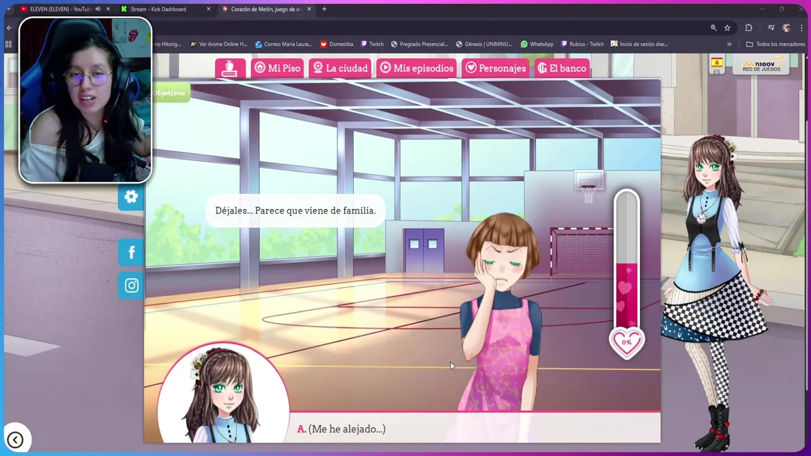Open the apps grid in bookmarks bar
Image resolution: width=811 pixels, height=456 pixels.
[x=8, y=44]
